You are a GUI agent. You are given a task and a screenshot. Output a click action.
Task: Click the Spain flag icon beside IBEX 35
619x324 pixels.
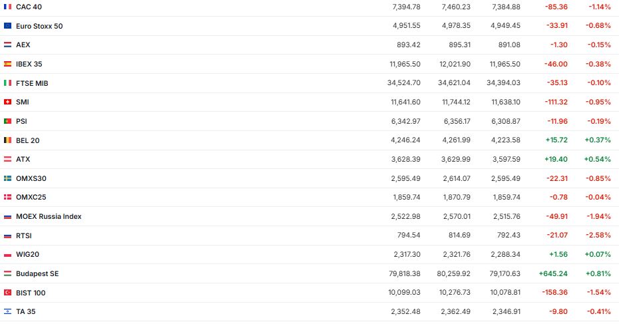[x=7, y=64]
